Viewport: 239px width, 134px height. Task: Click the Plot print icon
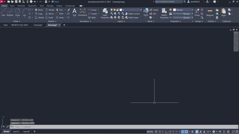point(31,1)
